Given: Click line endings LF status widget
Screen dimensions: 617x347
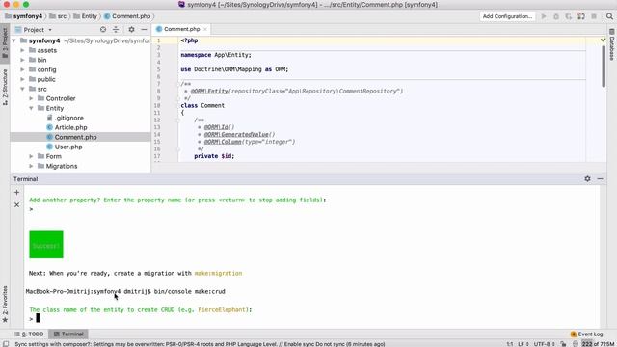Looking at the screenshot, I should point(523,344).
